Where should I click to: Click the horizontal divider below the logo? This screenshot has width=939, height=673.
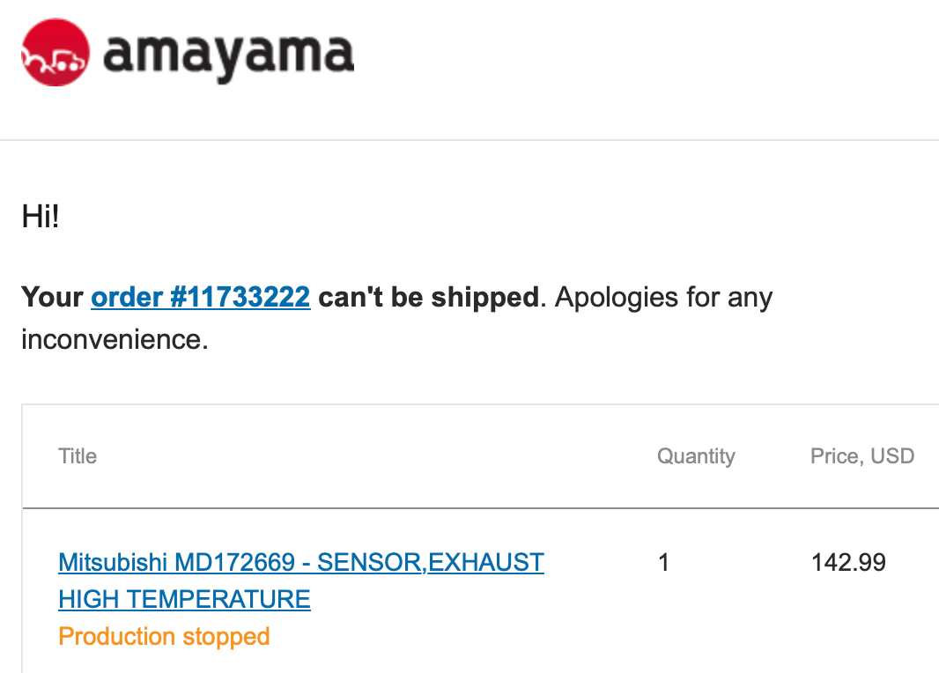click(469, 140)
